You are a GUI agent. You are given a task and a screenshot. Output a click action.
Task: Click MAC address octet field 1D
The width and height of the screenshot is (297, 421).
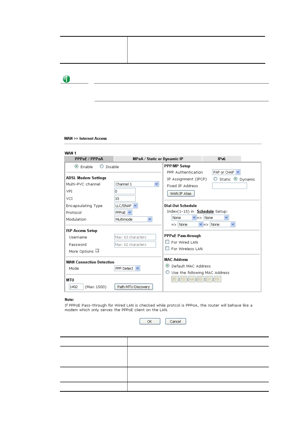point(183,279)
